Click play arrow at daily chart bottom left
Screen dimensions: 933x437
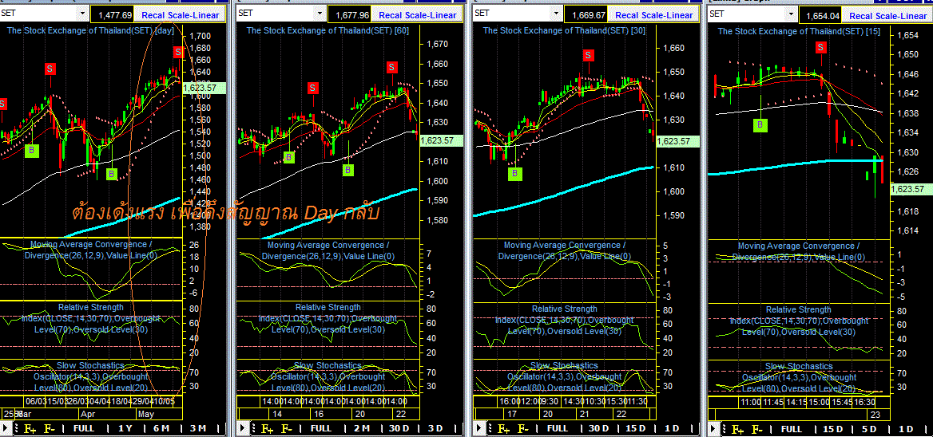(7, 429)
